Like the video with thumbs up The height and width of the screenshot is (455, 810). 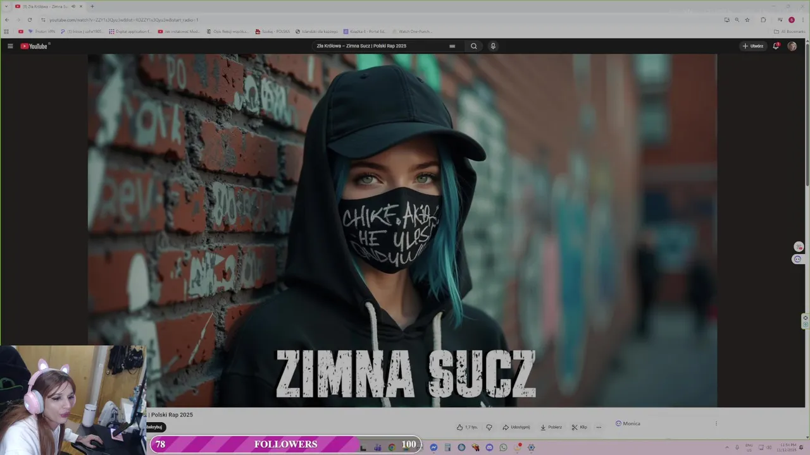pos(467,427)
